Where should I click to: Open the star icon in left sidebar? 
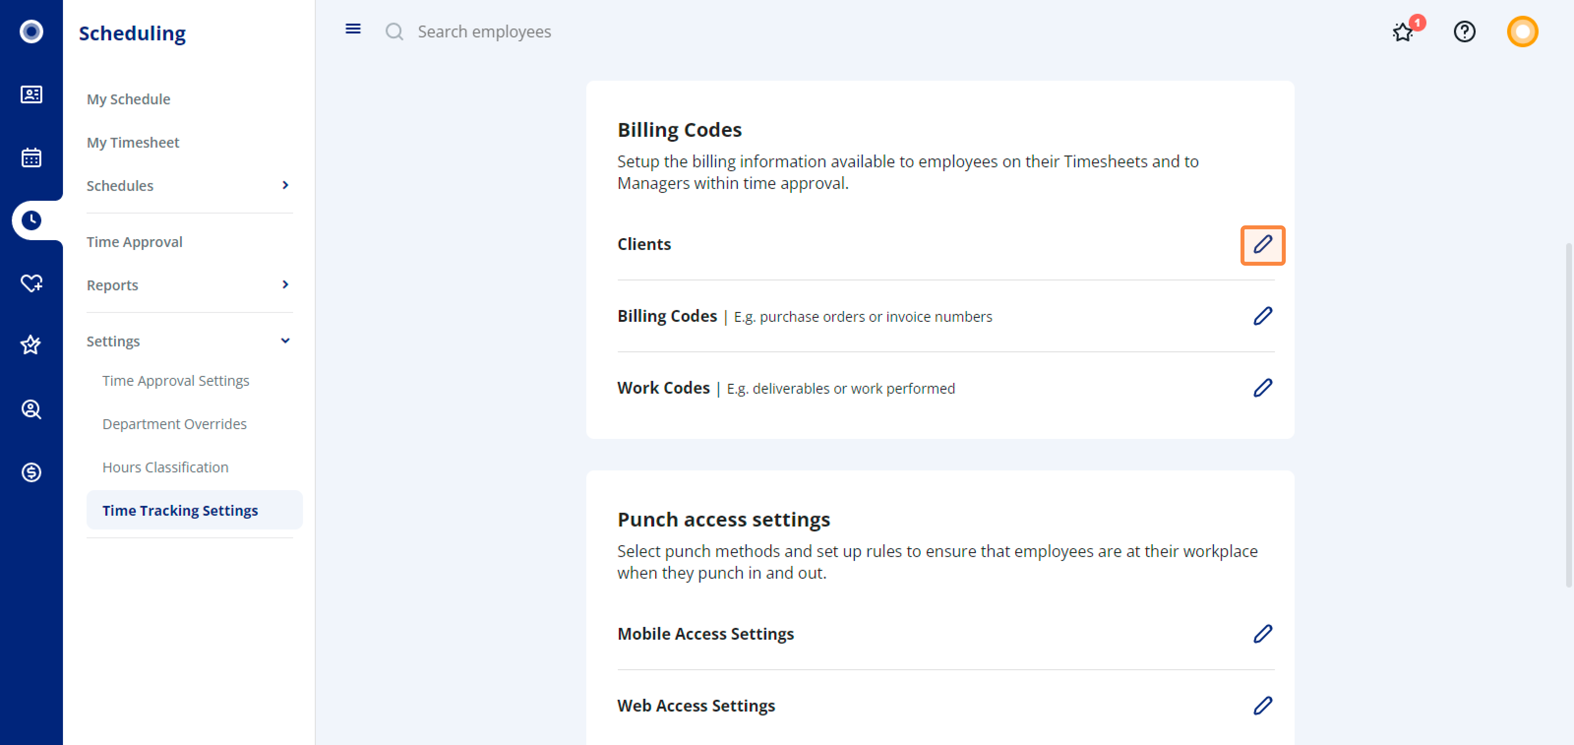(31, 345)
